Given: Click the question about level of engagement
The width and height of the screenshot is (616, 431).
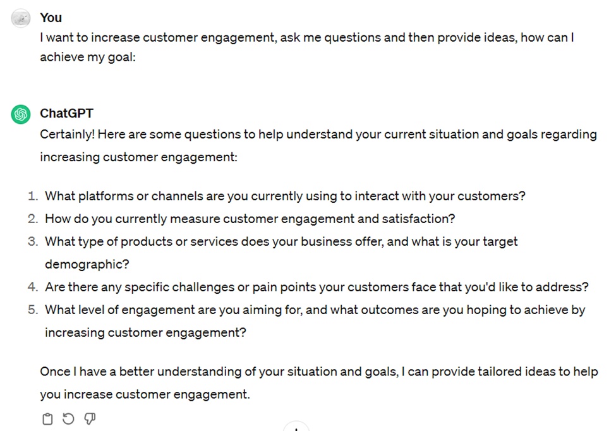Looking at the screenshot, I should tap(315, 310).
